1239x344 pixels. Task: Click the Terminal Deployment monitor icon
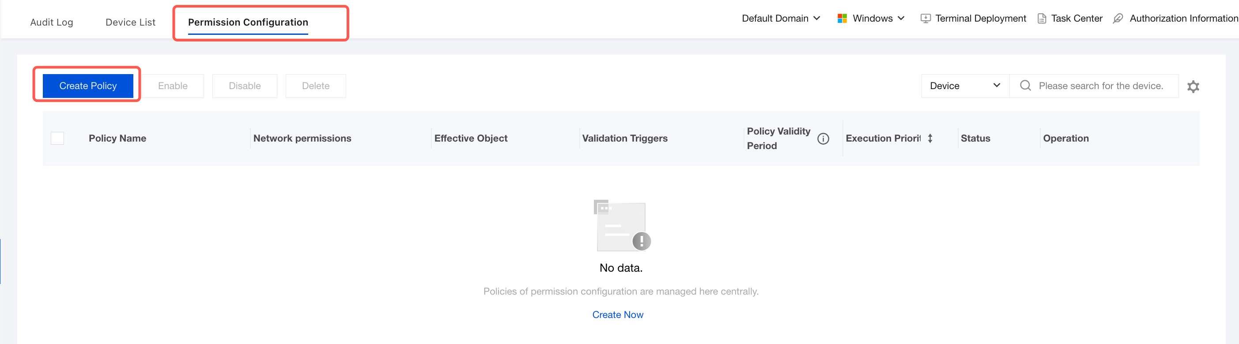point(925,19)
